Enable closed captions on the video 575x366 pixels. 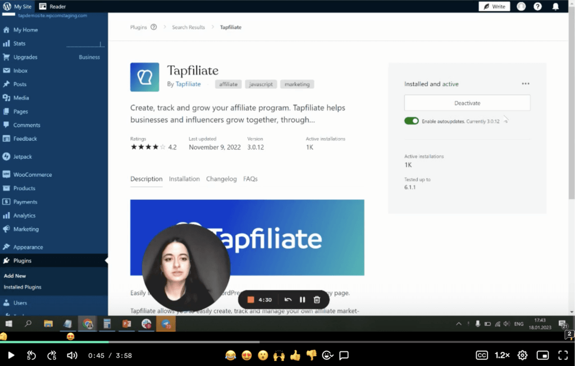pyautogui.click(x=482, y=355)
